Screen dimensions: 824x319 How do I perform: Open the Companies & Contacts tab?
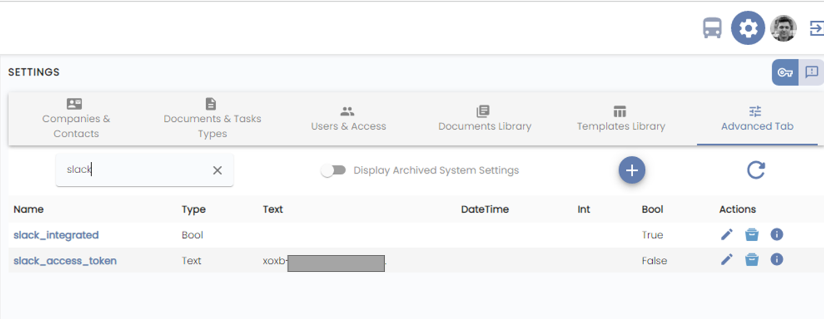pyautogui.click(x=76, y=119)
